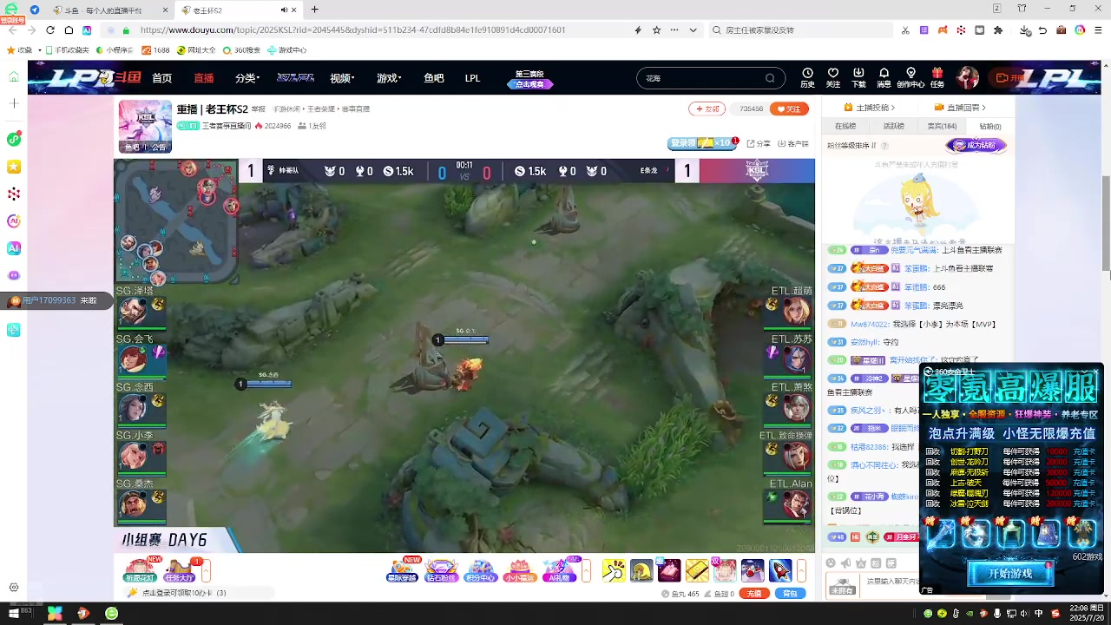Open 创作中心 lightbulb icon

tap(910, 77)
